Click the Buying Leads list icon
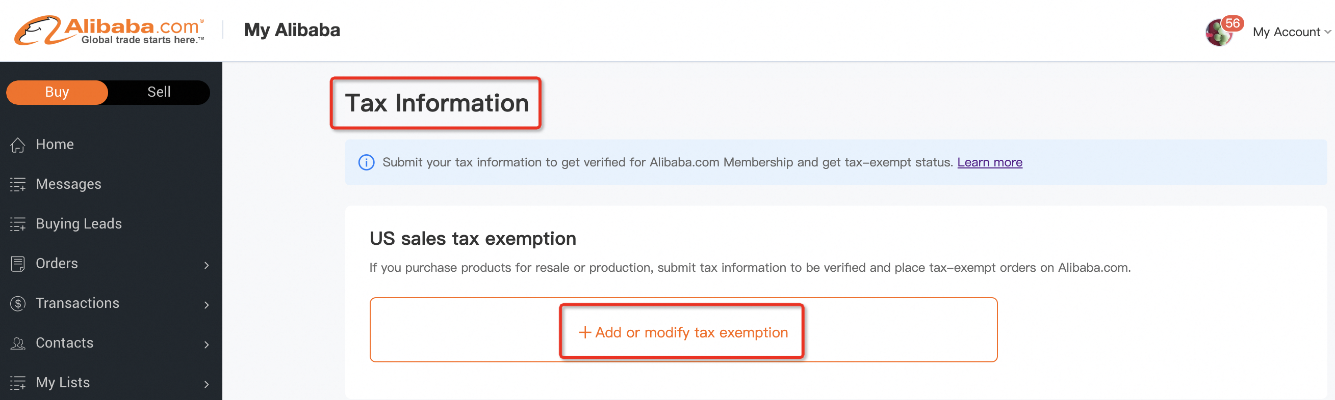Image resolution: width=1335 pixels, height=400 pixels. [18, 224]
